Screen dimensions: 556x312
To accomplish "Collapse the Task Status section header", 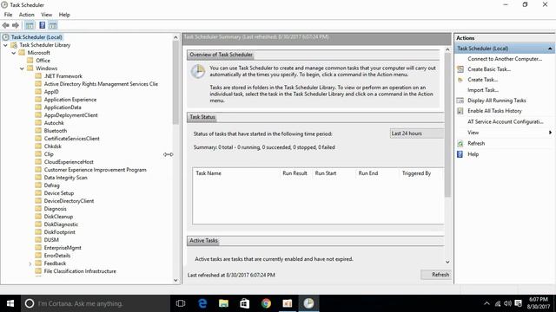I will pos(202,117).
